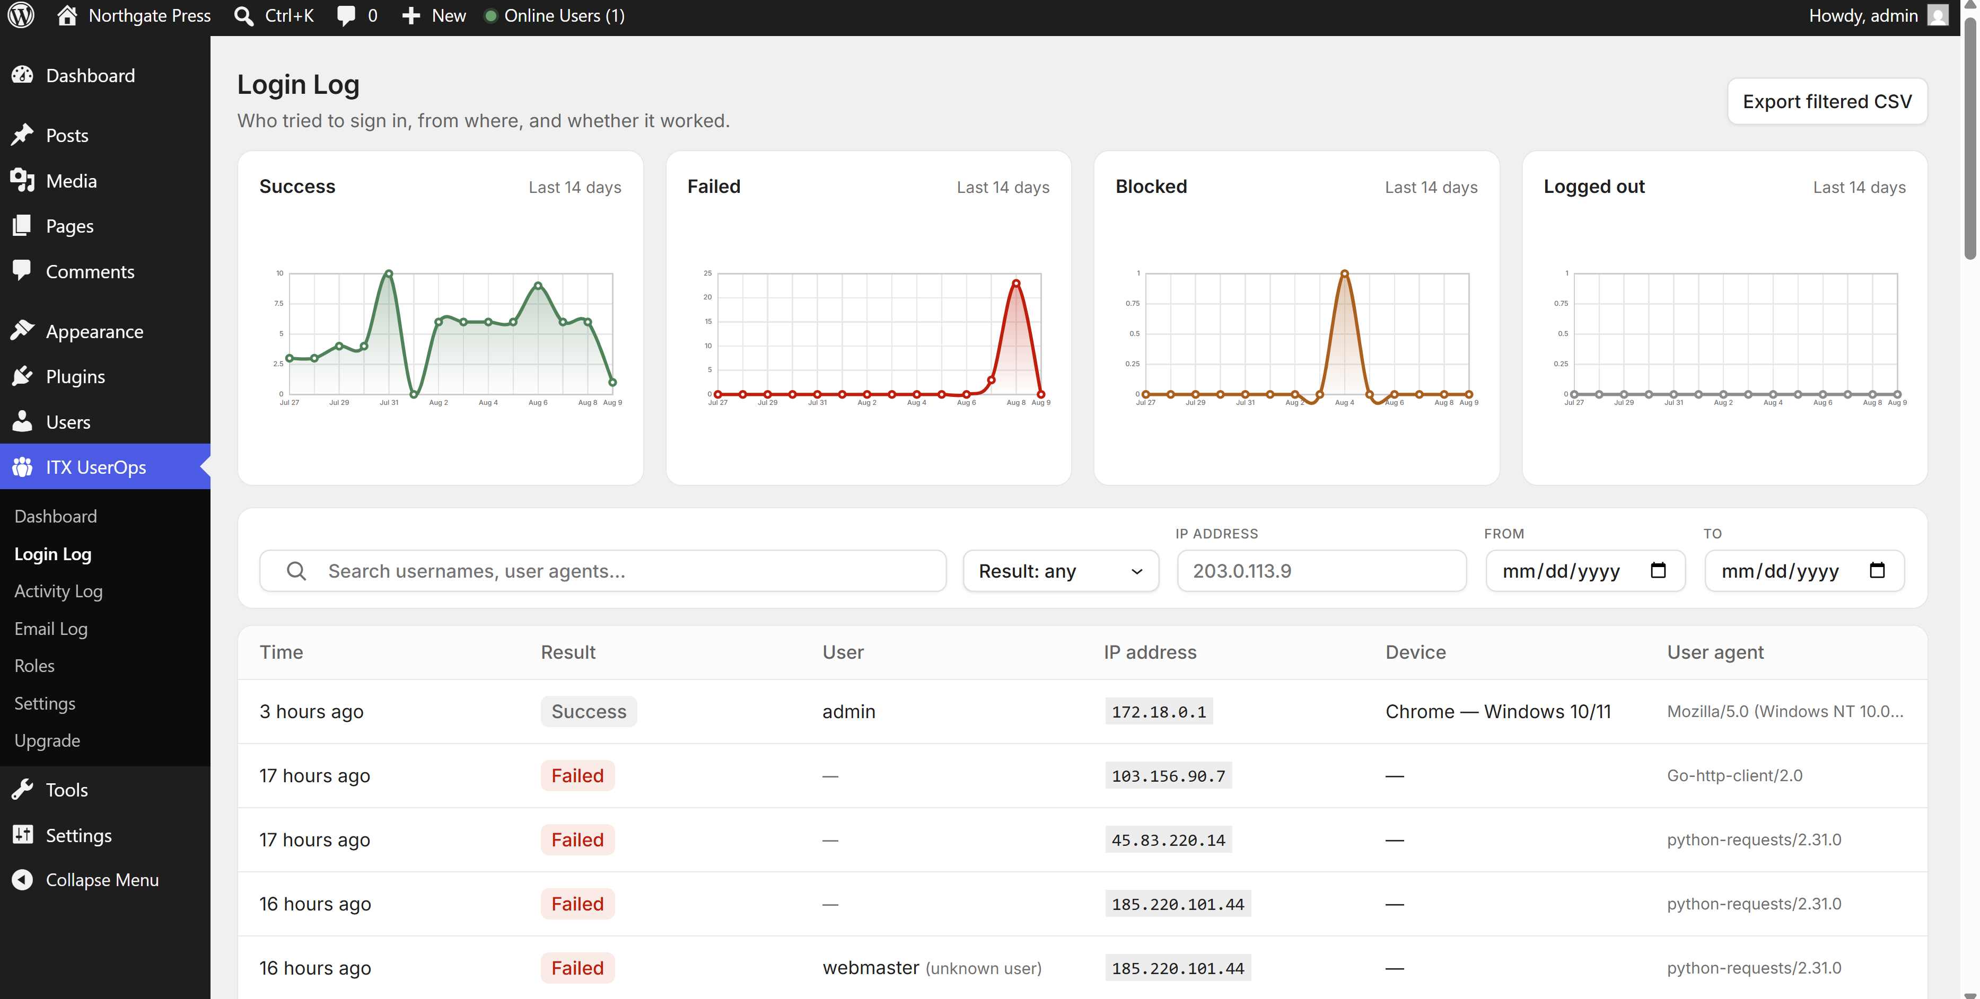Click the Media icon in sidebar
1980x999 pixels.
[22, 181]
